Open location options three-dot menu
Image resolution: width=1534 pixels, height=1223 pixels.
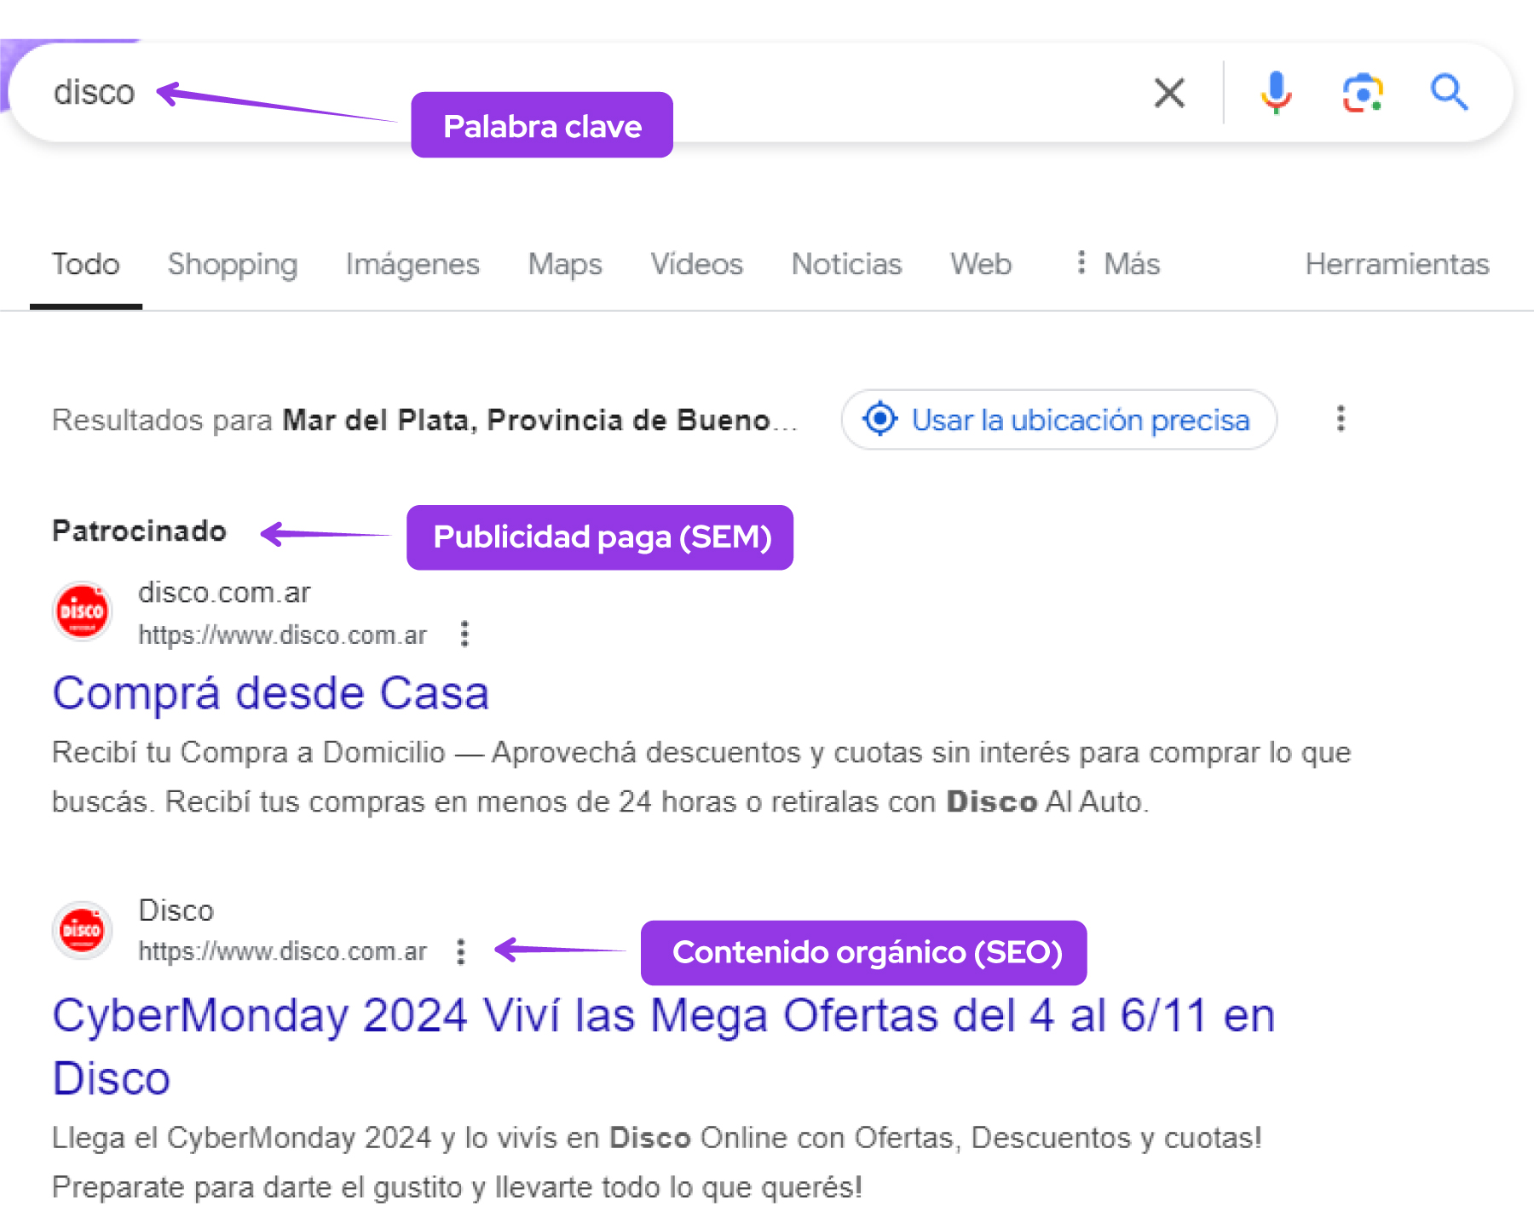1341,418
